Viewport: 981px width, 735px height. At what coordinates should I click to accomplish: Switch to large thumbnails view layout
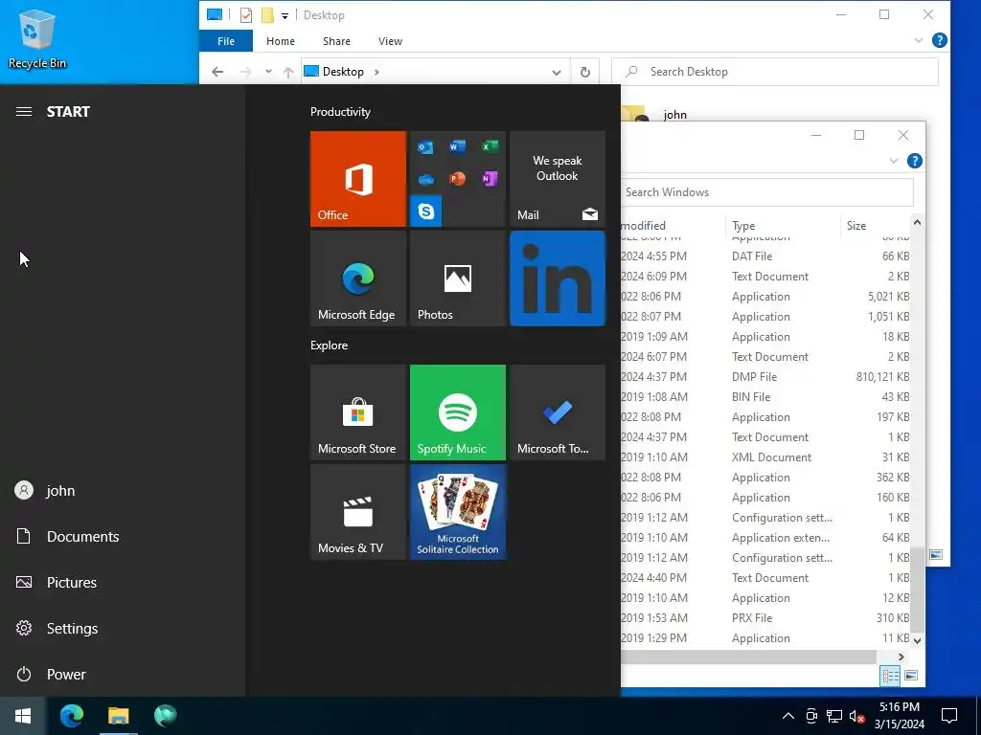(x=911, y=676)
